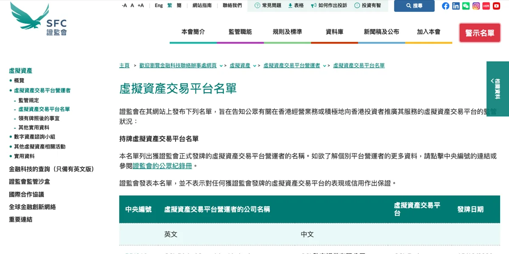The height and width of the screenshot is (254, 509).
Task: Open 表格 forms download link
Action: (x=296, y=6)
